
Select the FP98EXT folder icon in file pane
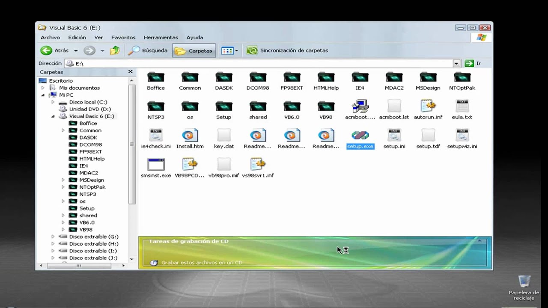click(x=292, y=77)
